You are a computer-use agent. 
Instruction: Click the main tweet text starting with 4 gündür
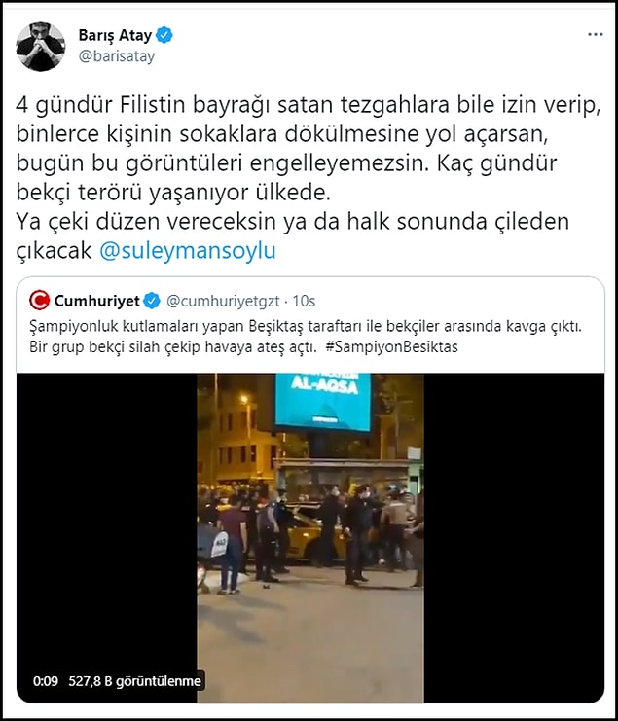(x=309, y=177)
